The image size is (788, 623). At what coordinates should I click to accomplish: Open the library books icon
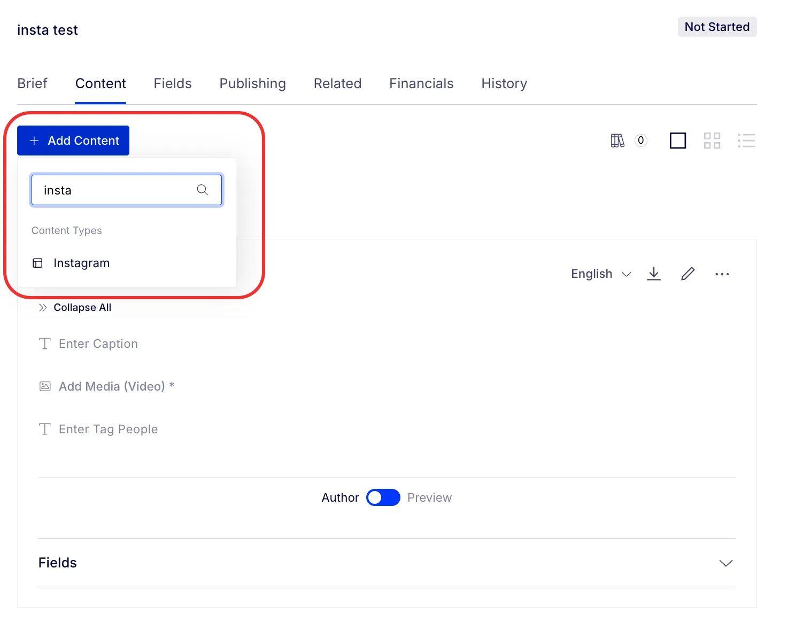coord(617,141)
